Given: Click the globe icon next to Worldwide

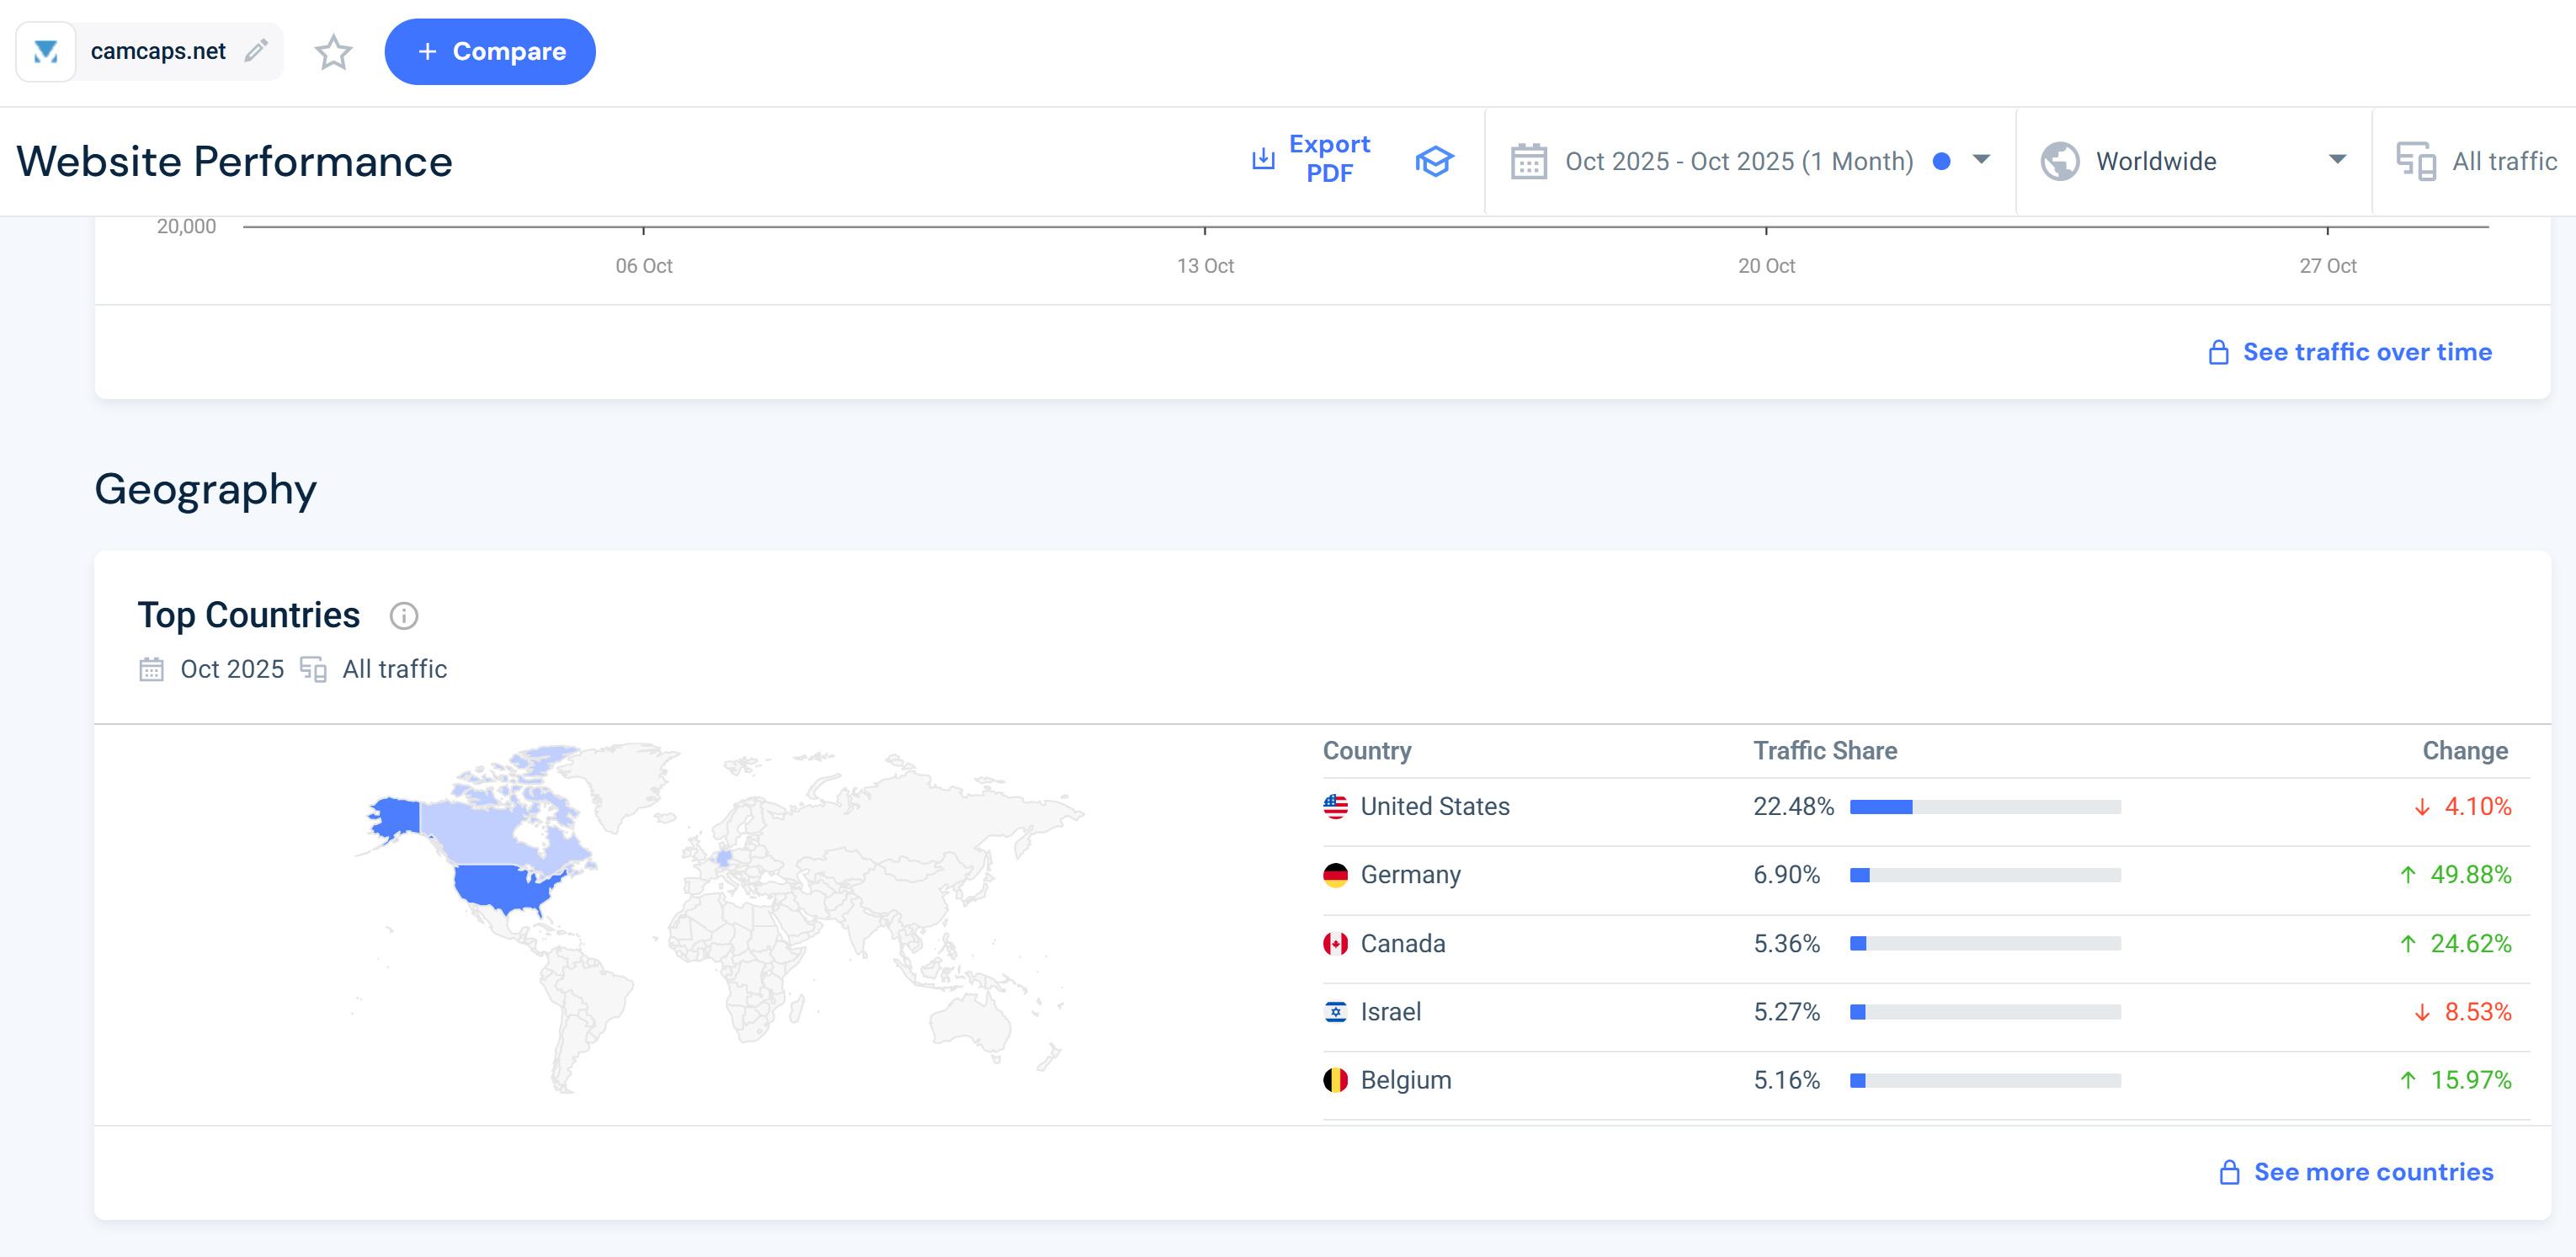Looking at the screenshot, I should [2059, 161].
